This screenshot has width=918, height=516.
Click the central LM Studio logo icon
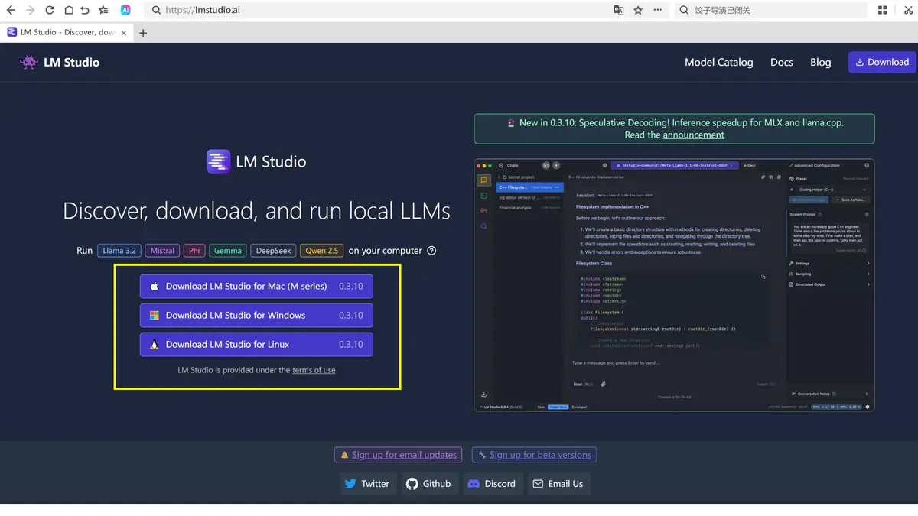pyautogui.click(x=219, y=161)
